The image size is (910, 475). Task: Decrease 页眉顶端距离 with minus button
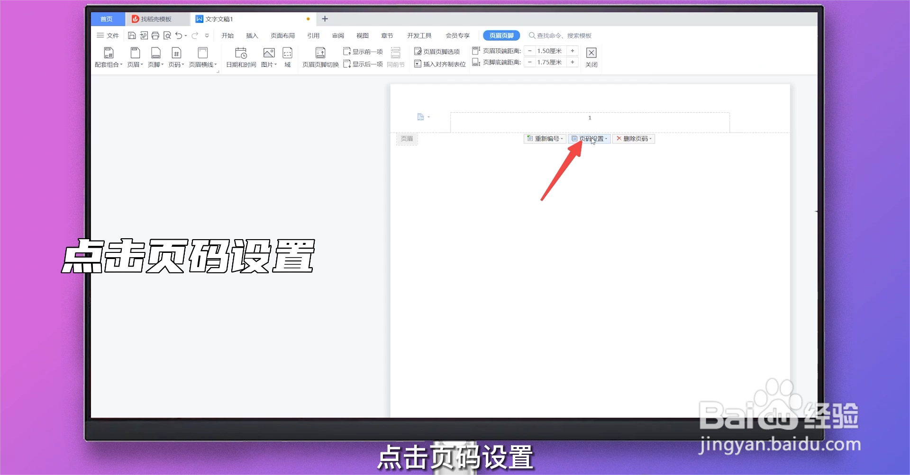(530, 51)
